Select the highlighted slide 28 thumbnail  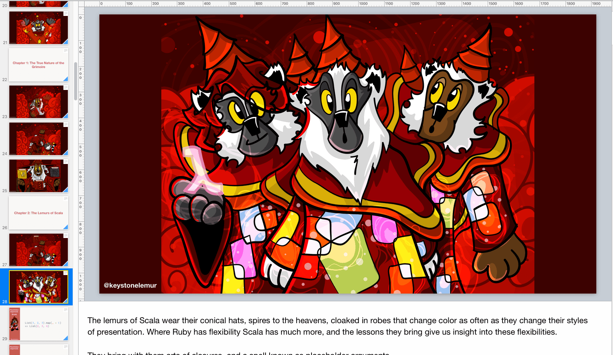pyautogui.click(x=39, y=287)
